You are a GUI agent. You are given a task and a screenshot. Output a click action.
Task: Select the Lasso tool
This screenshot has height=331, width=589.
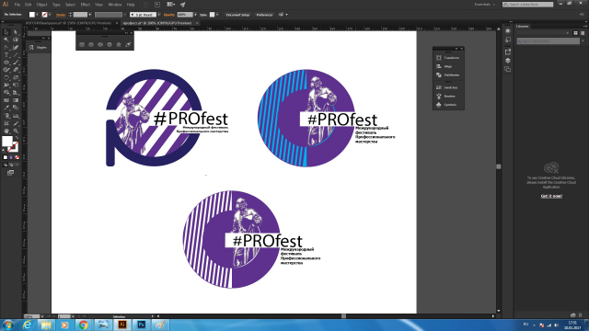coord(16,40)
